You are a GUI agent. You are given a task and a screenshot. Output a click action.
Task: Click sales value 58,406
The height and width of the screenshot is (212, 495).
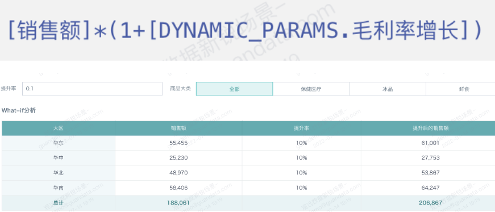(178, 188)
